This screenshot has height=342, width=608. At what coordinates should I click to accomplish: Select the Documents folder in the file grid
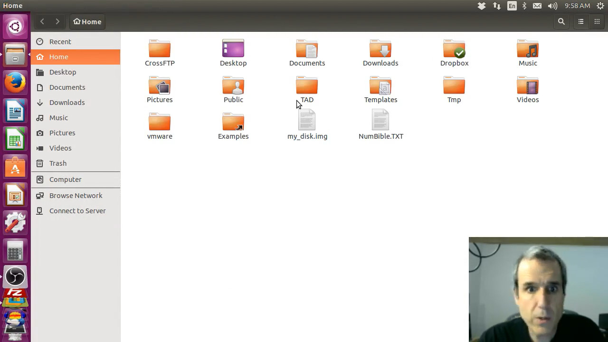click(307, 53)
